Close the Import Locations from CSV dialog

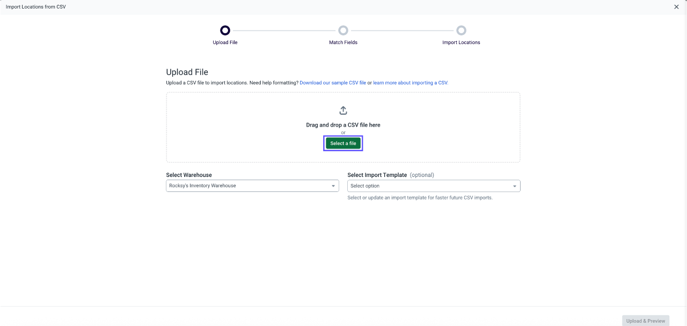pyautogui.click(x=676, y=7)
